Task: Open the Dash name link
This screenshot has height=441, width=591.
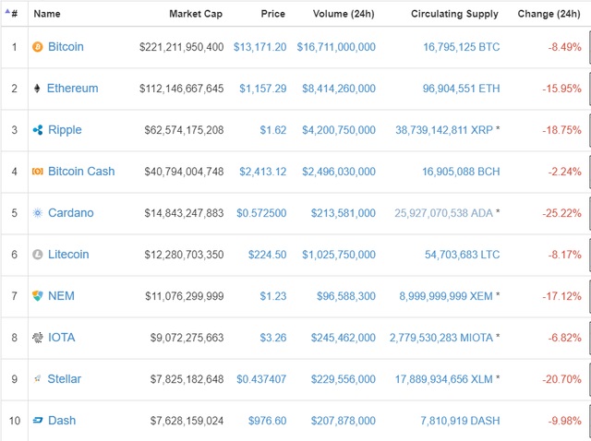Action: coord(62,421)
